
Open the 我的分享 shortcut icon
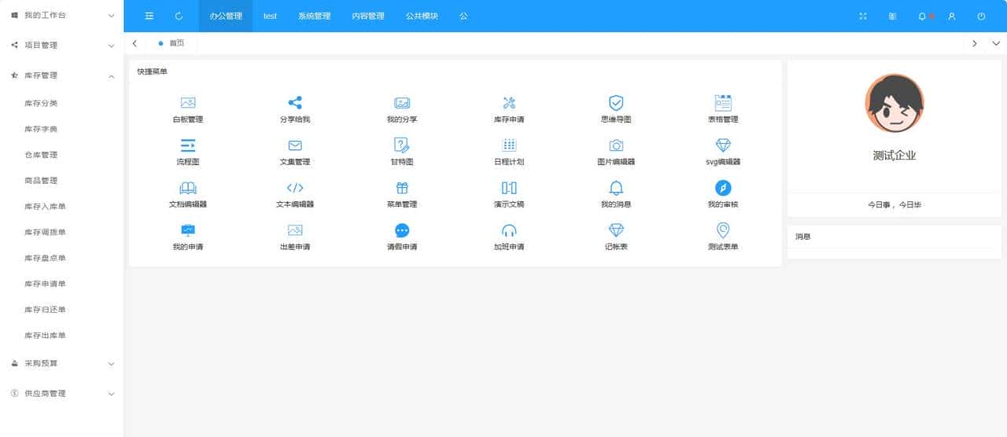click(402, 102)
